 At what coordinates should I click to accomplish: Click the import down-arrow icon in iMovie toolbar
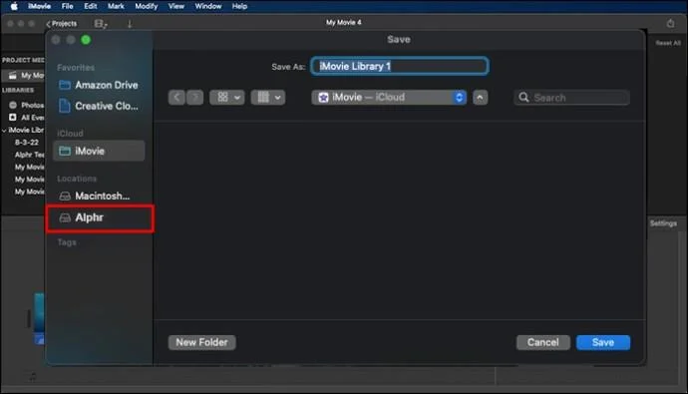click(130, 24)
